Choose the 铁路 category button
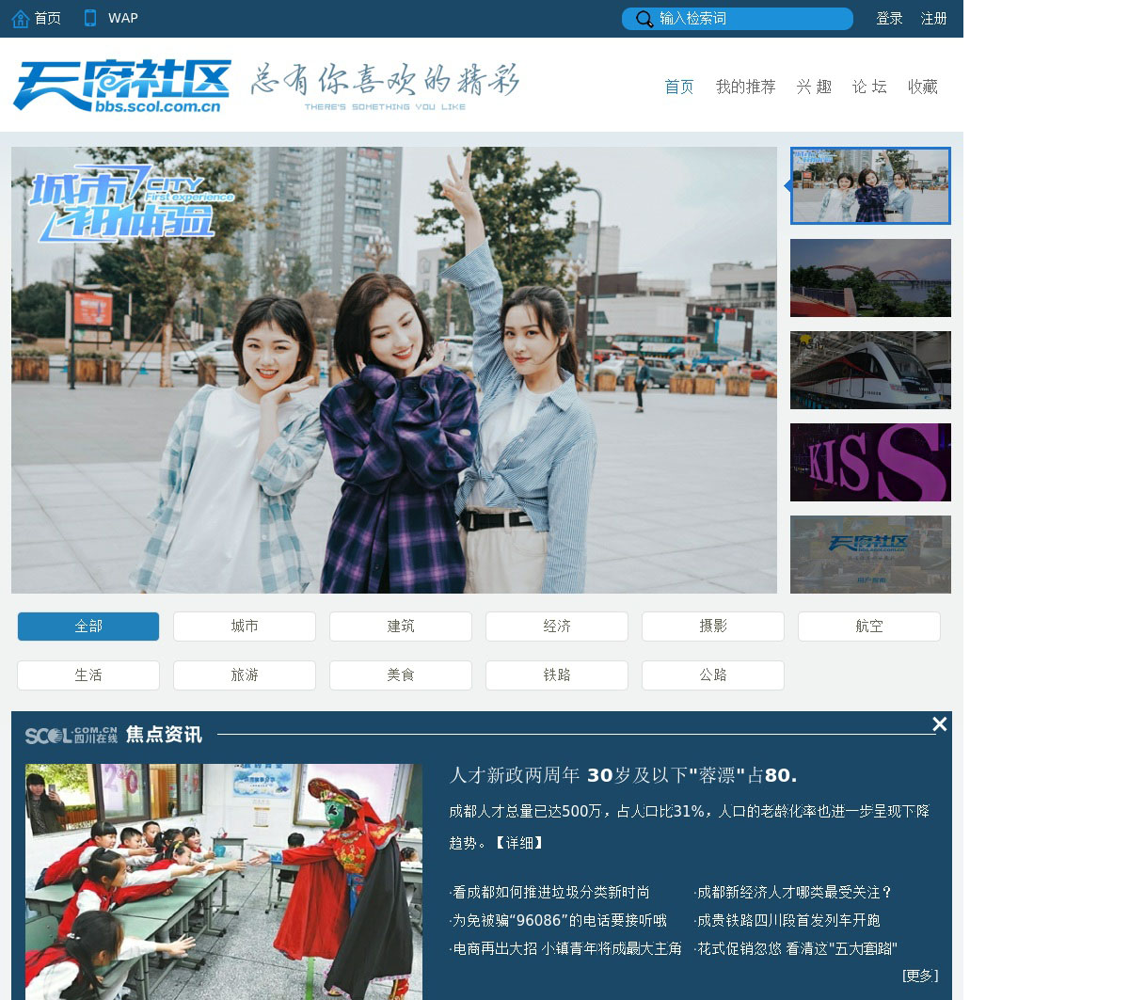Viewport: 1129px width, 1000px height. click(557, 675)
